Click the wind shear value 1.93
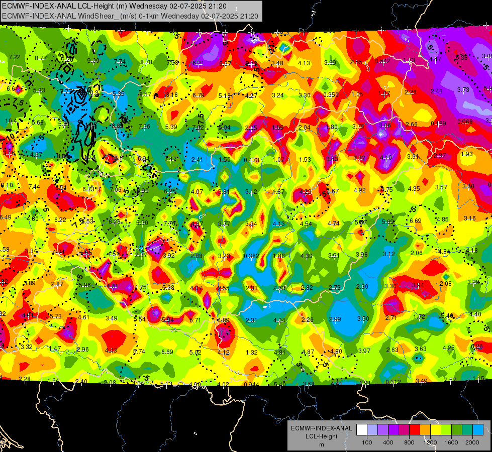The width and height of the screenshot is (492, 452). [x=467, y=154]
